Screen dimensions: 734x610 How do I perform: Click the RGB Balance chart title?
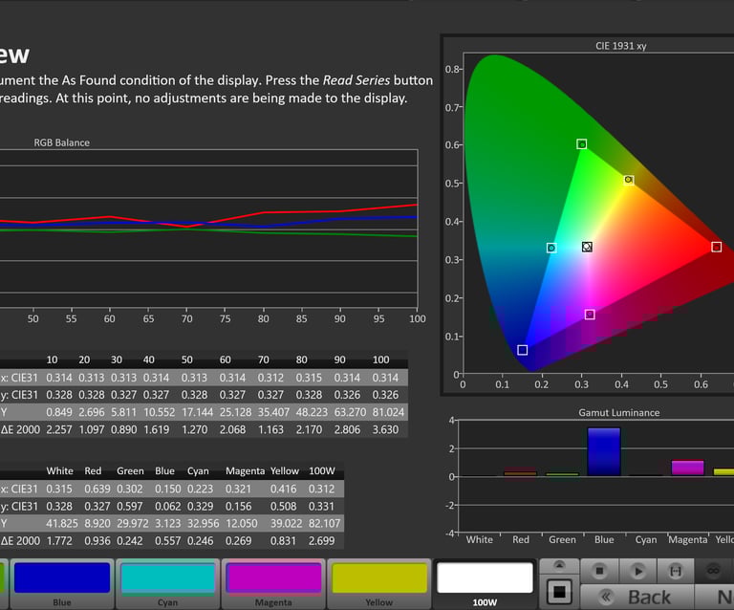pyautogui.click(x=62, y=142)
